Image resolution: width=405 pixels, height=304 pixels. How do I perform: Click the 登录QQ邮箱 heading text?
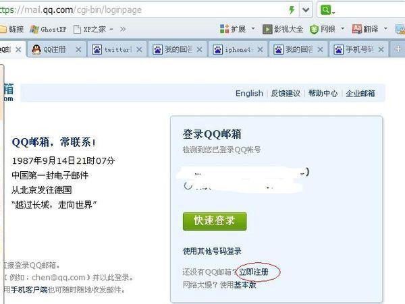pos(212,134)
